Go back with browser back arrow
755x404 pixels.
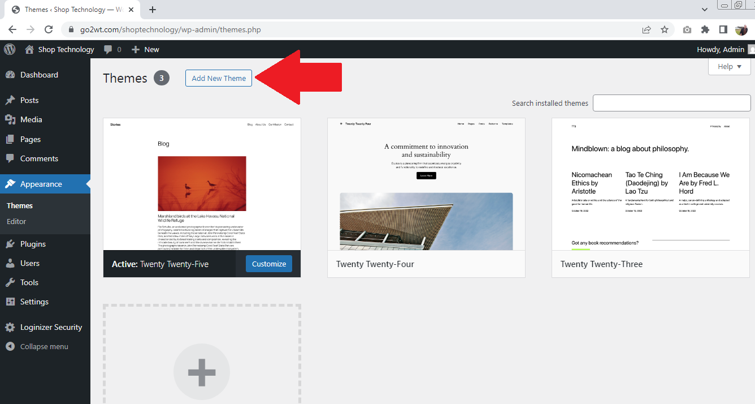coord(12,29)
